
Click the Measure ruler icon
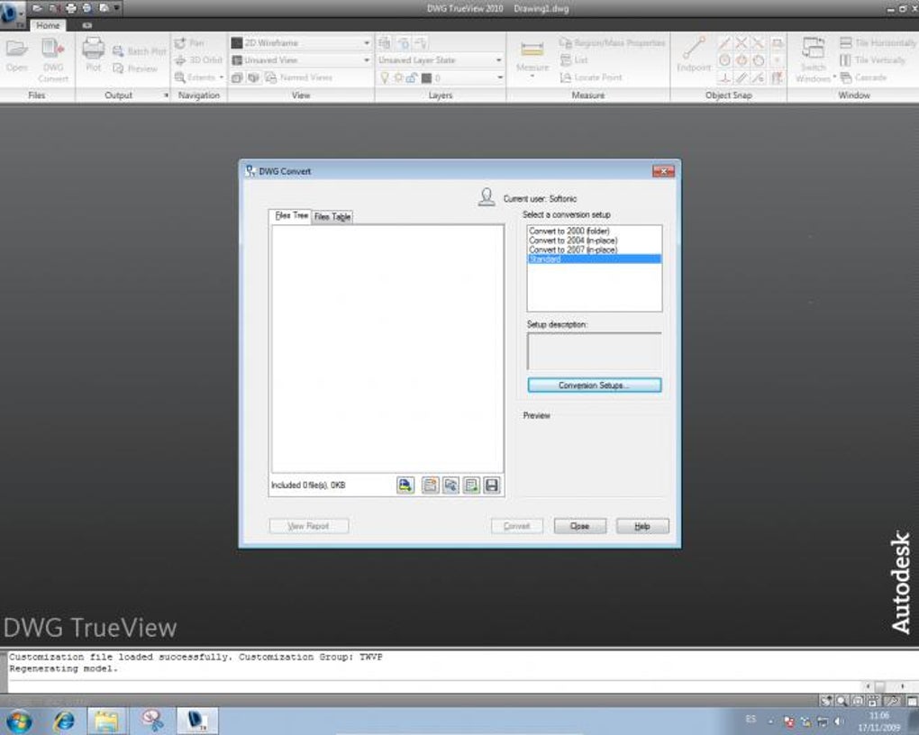tap(532, 49)
